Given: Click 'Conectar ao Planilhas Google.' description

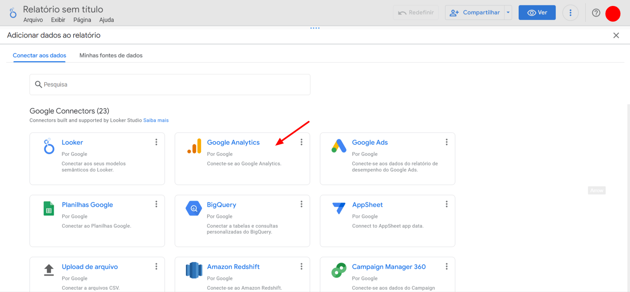Looking at the screenshot, I should (96, 226).
